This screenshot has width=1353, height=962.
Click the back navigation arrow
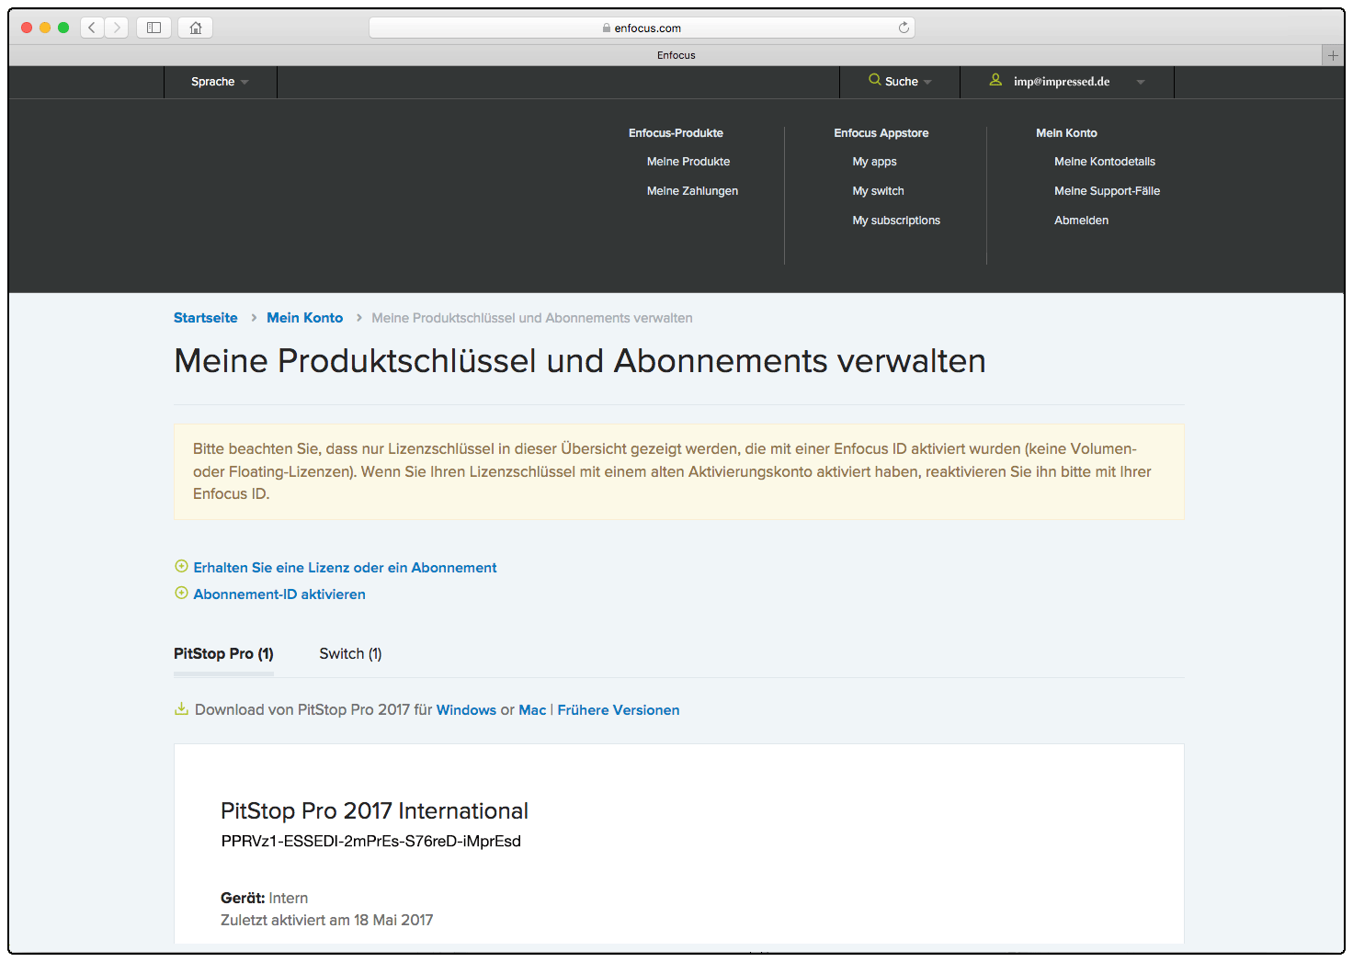(x=92, y=27)
